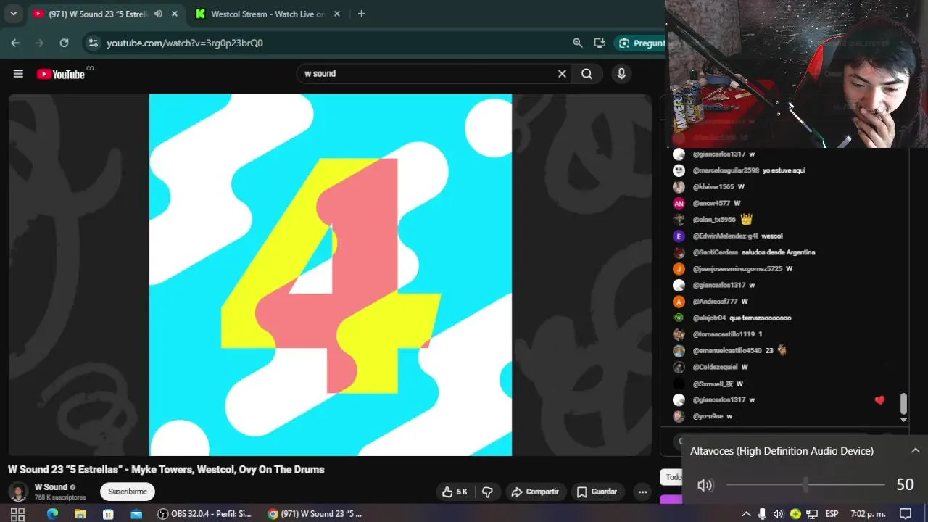Viewport: 928px width, 522px height.
Task: Go forward in browser history
Action: (39, 43)
